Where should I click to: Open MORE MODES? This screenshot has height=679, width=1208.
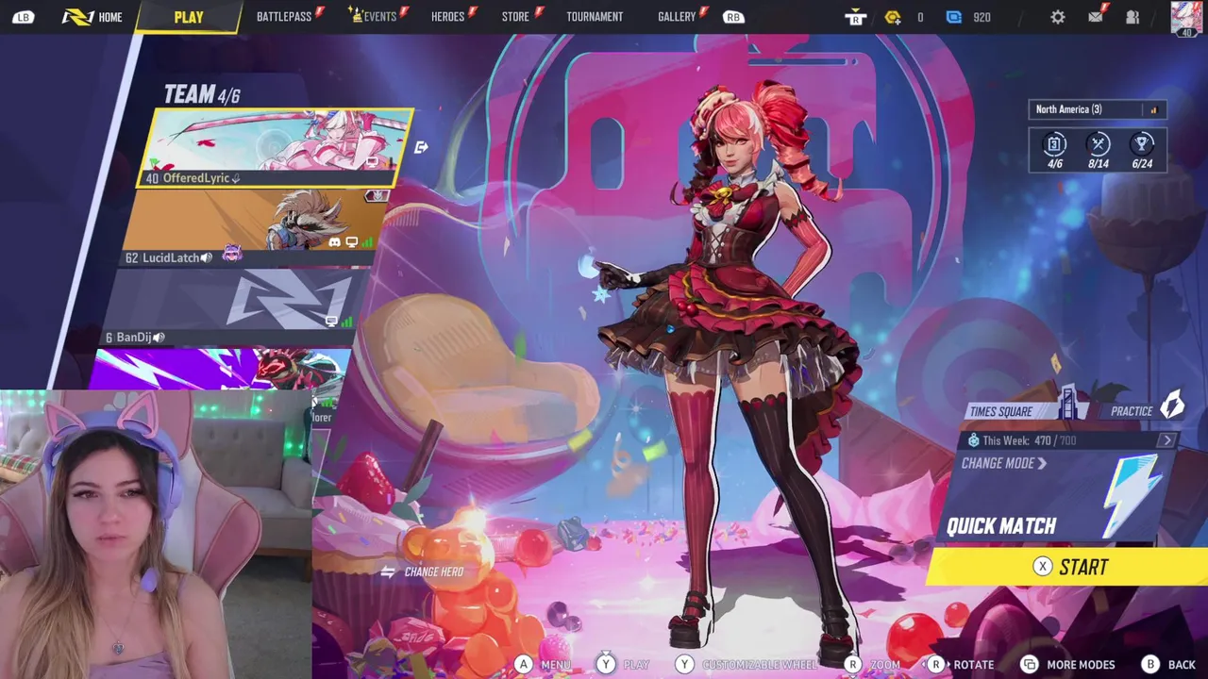coord(1067,665)
